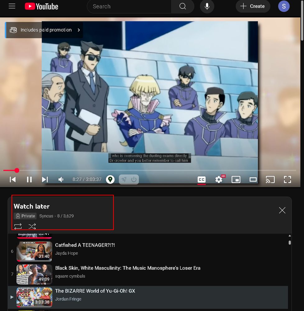This screenshot has height=311, width=304.
Task: Click the Jayda Hope channel name
Action: coord(67,253)
